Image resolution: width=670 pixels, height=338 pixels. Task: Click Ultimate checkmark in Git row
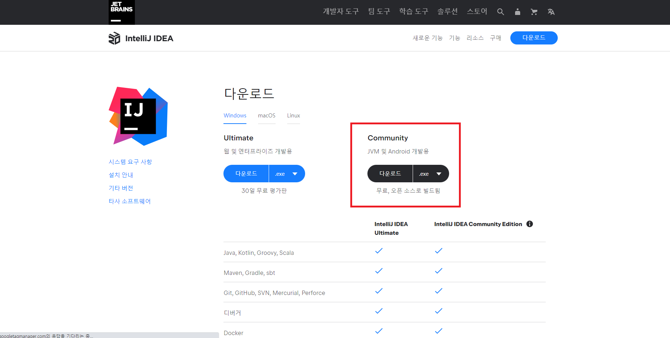tap(379, 291)
